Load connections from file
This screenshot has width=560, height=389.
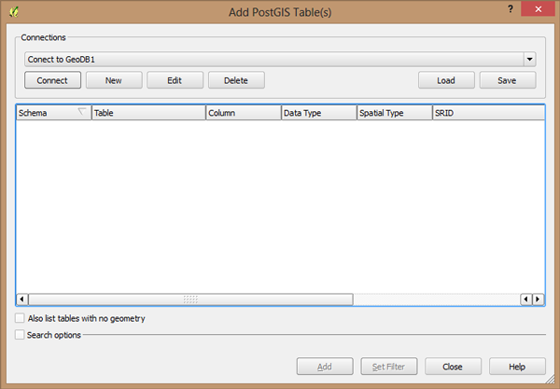pos(446,80)
